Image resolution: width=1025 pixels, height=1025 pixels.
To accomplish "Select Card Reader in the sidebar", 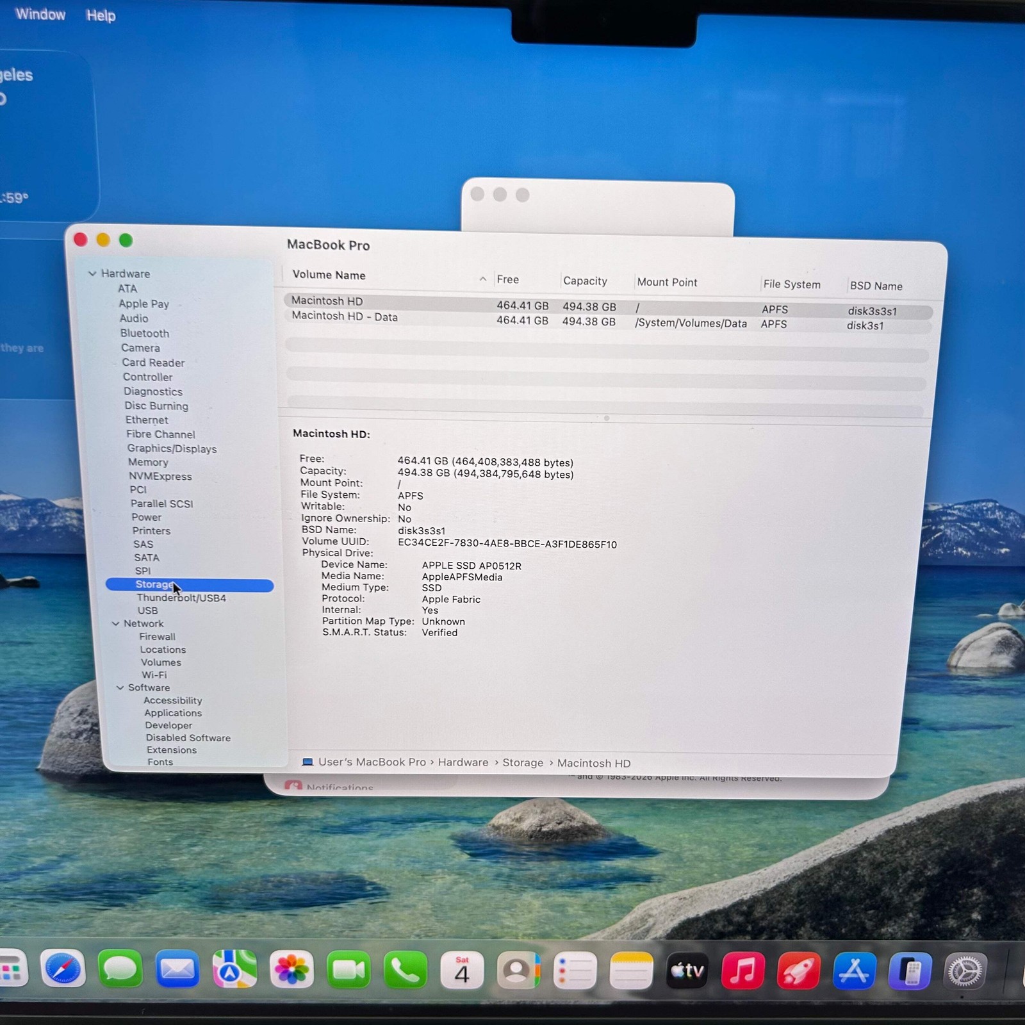I will (x=153, y=363).
